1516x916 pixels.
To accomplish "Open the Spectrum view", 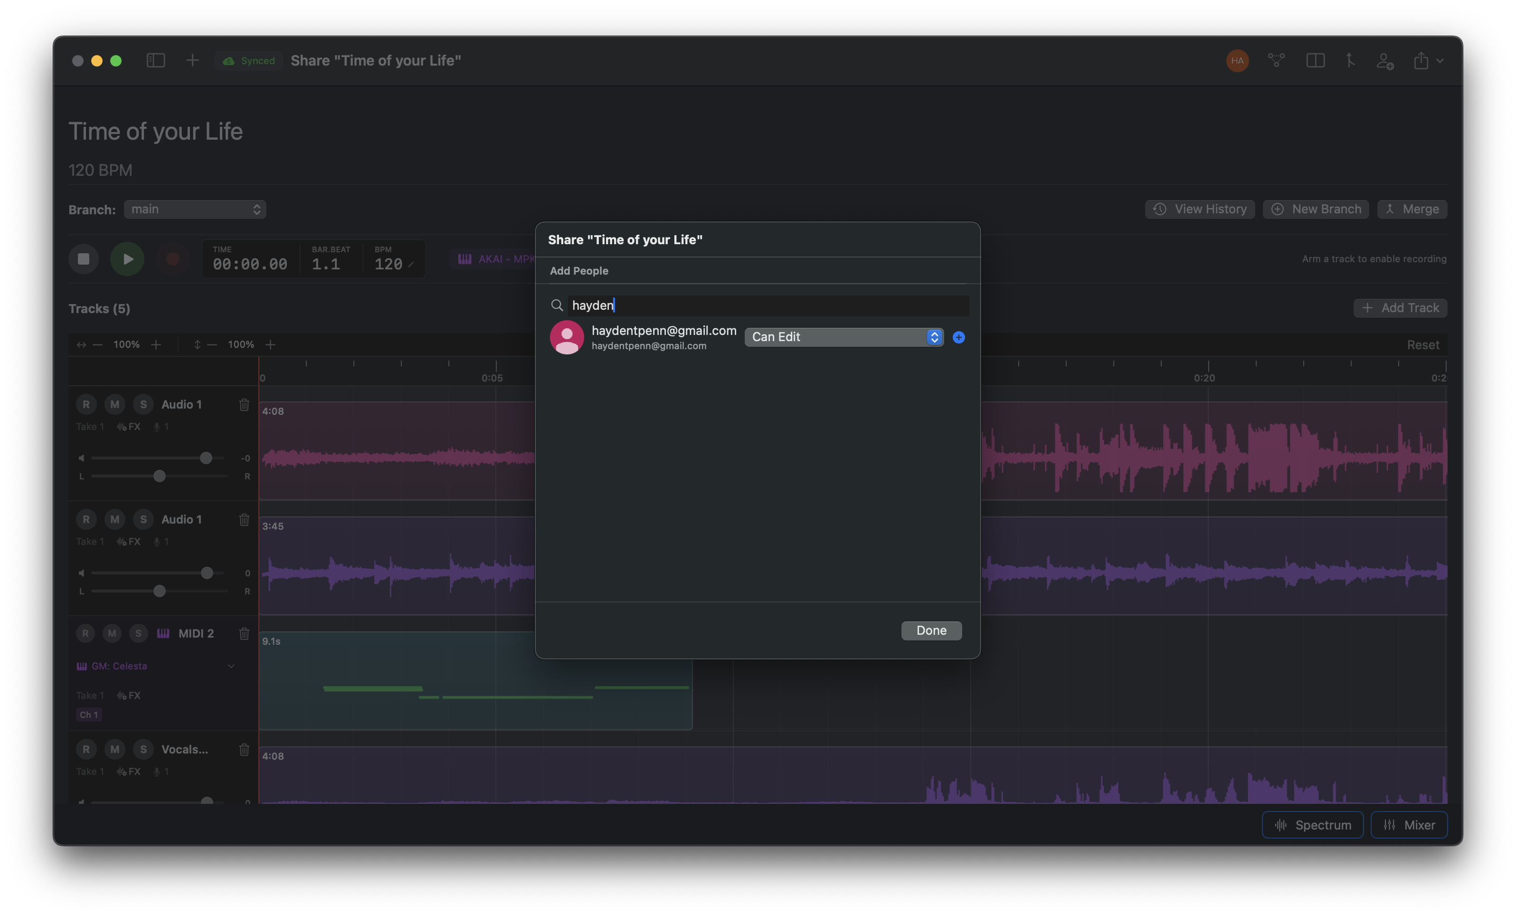I will [1312, 824].
